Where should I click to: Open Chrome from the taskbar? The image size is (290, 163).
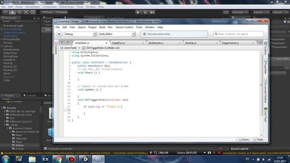[58, 159]
